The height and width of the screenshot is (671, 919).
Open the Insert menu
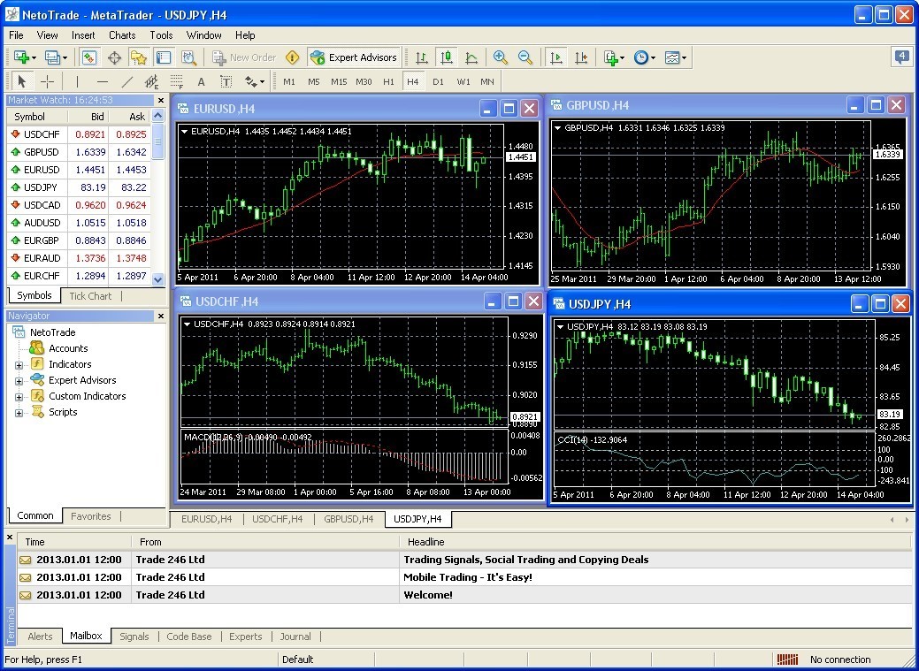point(83,35)
